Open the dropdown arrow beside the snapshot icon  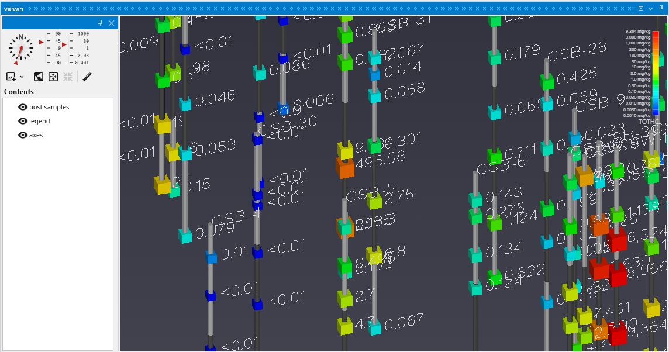pos(22,77)
